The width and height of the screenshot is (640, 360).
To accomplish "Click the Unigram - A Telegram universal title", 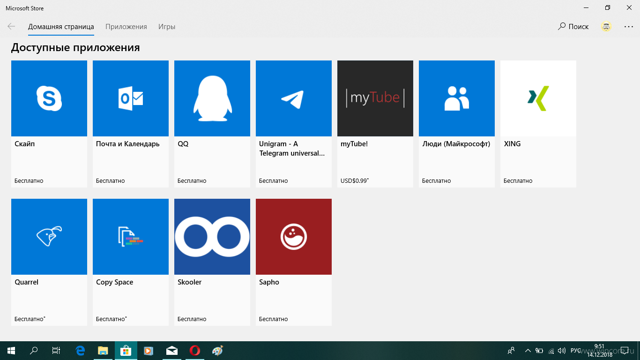I will pos(292,149).
